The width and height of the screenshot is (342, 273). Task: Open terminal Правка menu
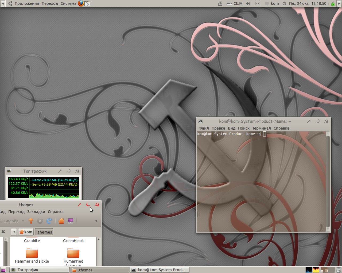click(218, 128)
